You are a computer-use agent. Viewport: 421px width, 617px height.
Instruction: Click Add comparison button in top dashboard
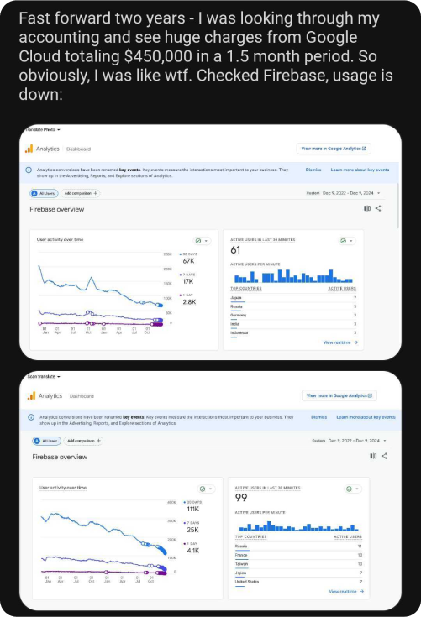(x=81, y=193)
